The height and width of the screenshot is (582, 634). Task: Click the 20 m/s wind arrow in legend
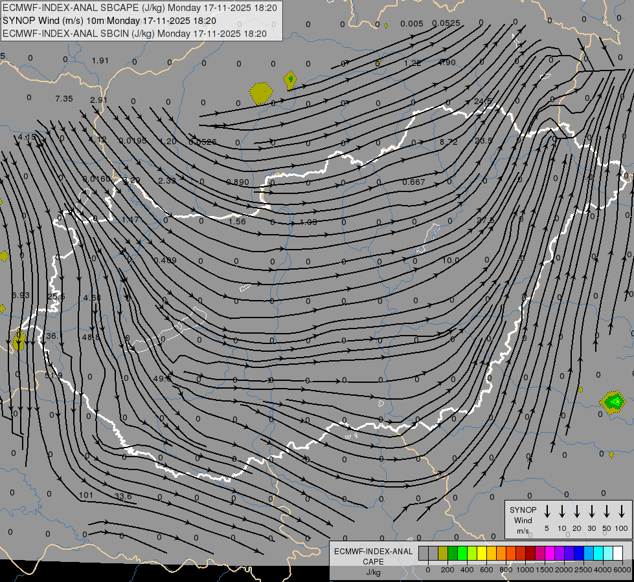pyautogui.click(x=577, y=512)
